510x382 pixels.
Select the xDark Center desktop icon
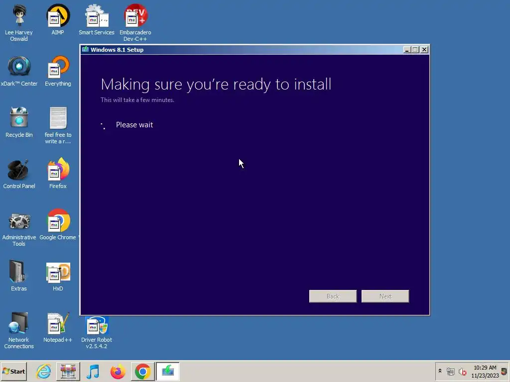(x=19, y=71)
